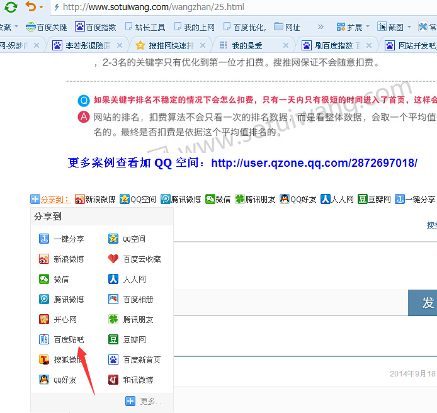Screen dimensions: 437x413
Task: Open 百度指数 bookmark
Action: tap(95, 27)
